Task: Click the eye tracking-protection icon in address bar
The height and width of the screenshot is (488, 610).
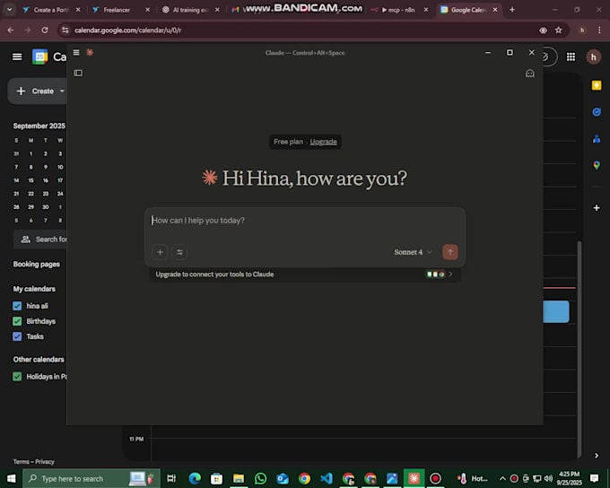Action: click(x=543, y=30)
